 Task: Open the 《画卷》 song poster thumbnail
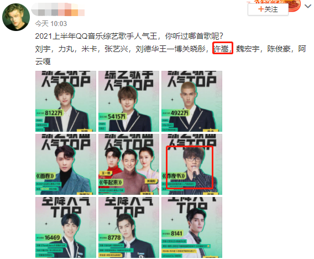point(66,164)
